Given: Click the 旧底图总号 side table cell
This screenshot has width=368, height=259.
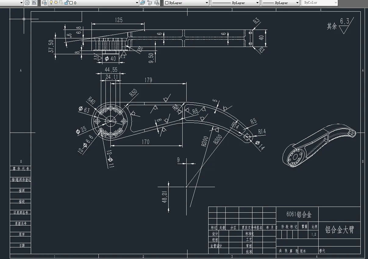Looking at the screenshot, I should pos(20,212).
